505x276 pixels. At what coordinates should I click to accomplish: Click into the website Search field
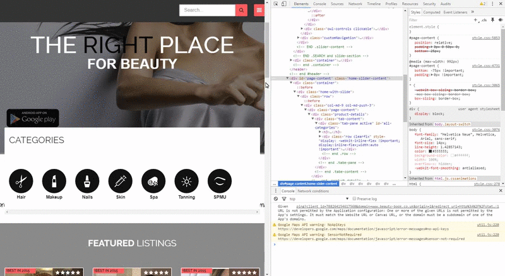pyautogui.click(x=207, y=10)
